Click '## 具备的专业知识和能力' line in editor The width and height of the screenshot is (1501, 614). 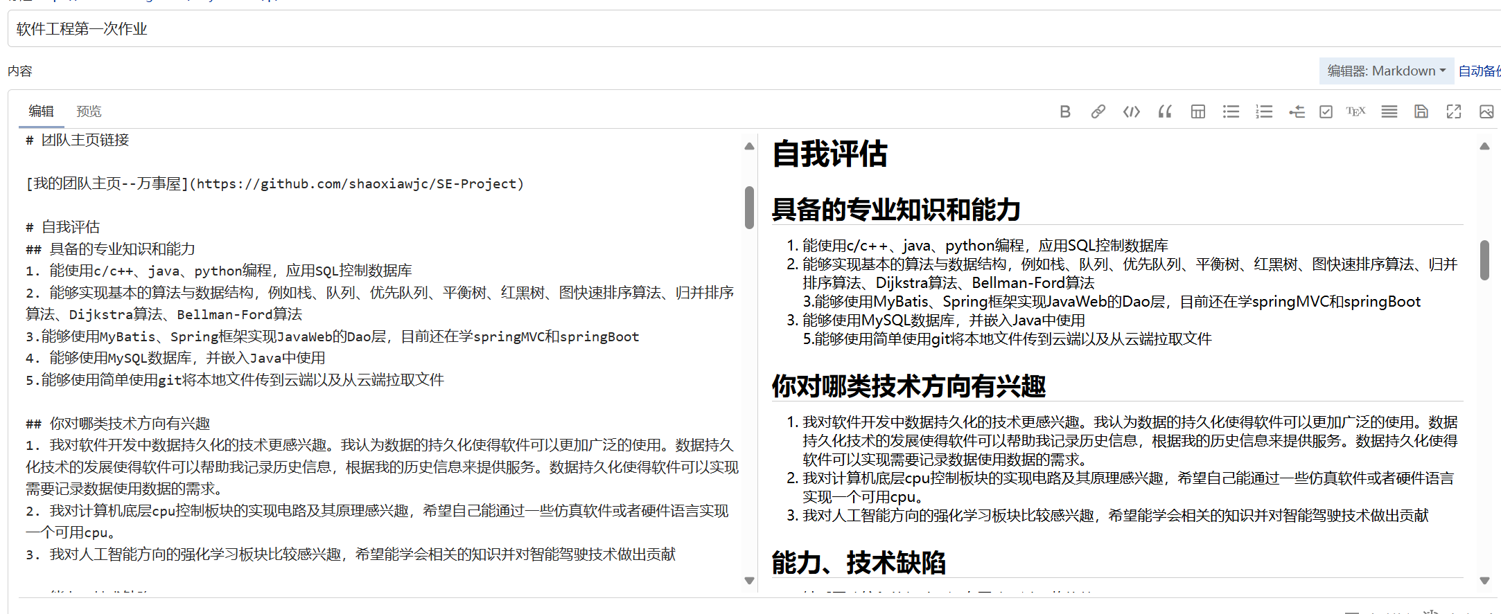coord(111,249)
